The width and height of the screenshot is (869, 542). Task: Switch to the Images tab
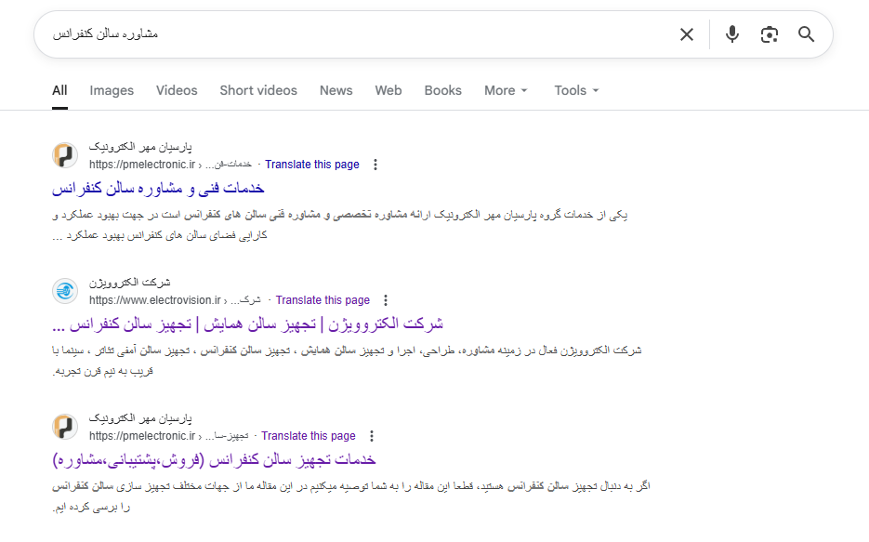(x=112, y=90)
